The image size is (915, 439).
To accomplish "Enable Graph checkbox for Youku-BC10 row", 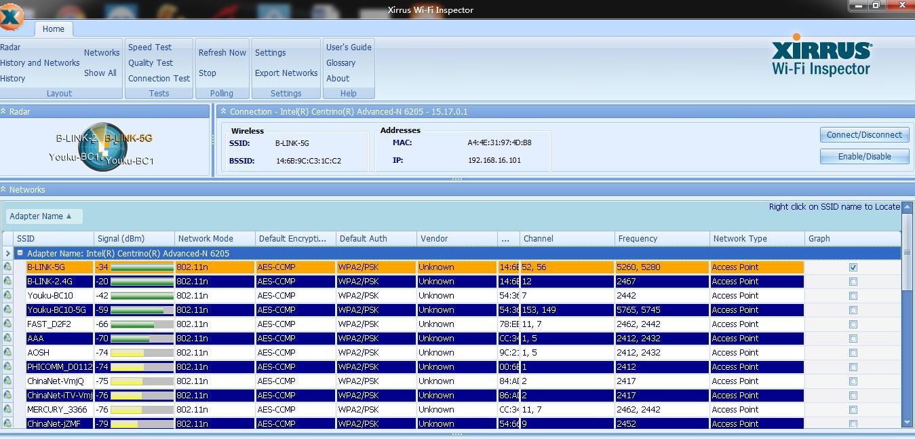I will (x=853, y=296).
